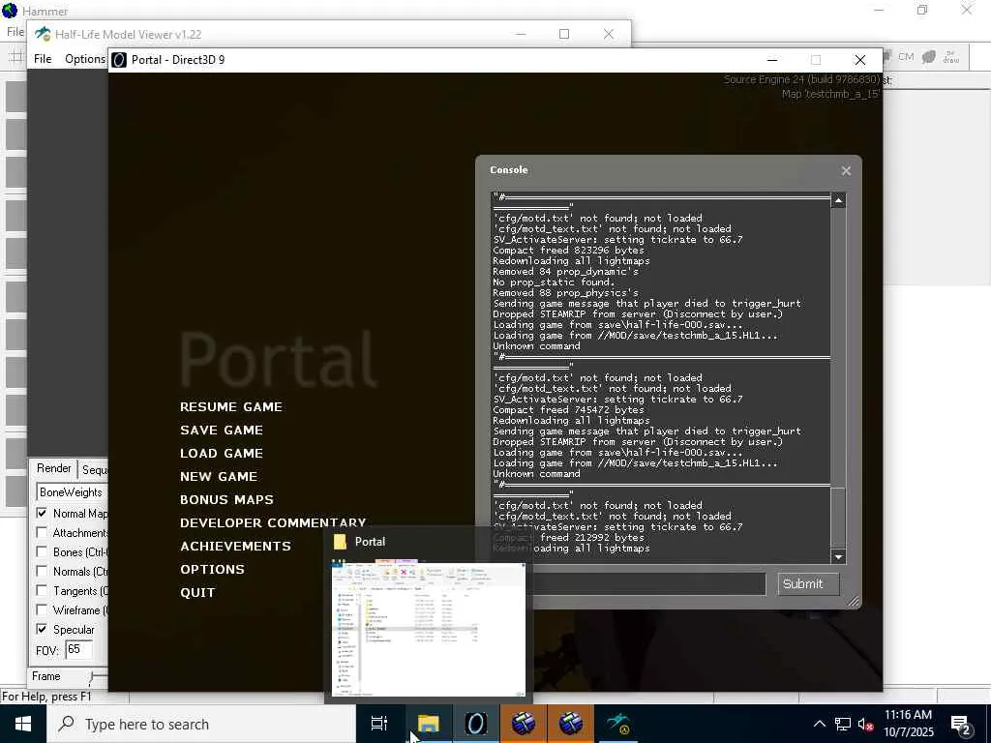Click Hammer toolbar icon left of 'draw'
The image size is (991, 743).
928,57
